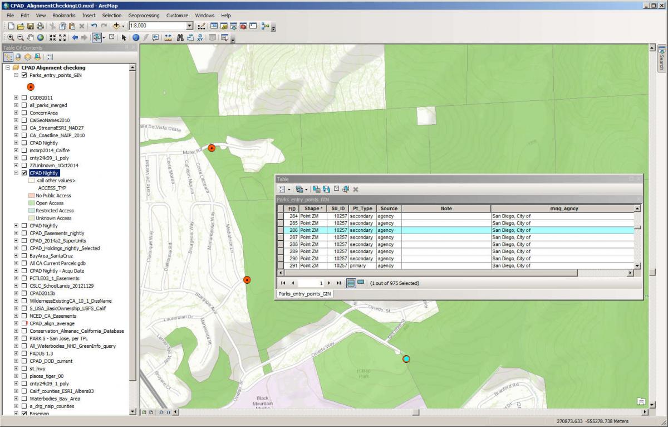
Task: Click Open Access green symbol swatch
Action: [x=31, y=203]
